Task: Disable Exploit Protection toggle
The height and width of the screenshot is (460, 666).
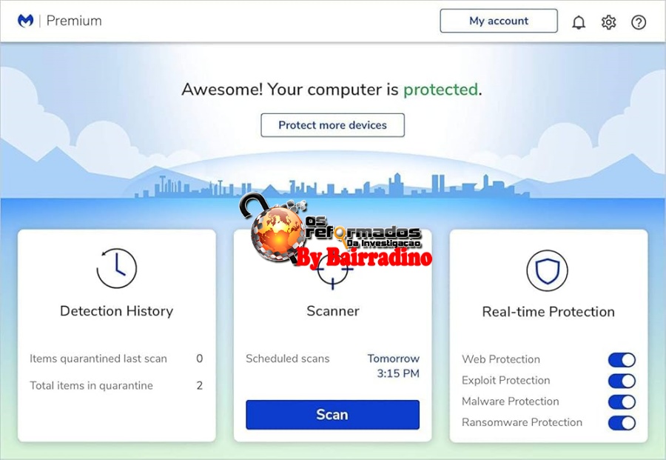Action: pyautogui.click(x=622, y=381)
